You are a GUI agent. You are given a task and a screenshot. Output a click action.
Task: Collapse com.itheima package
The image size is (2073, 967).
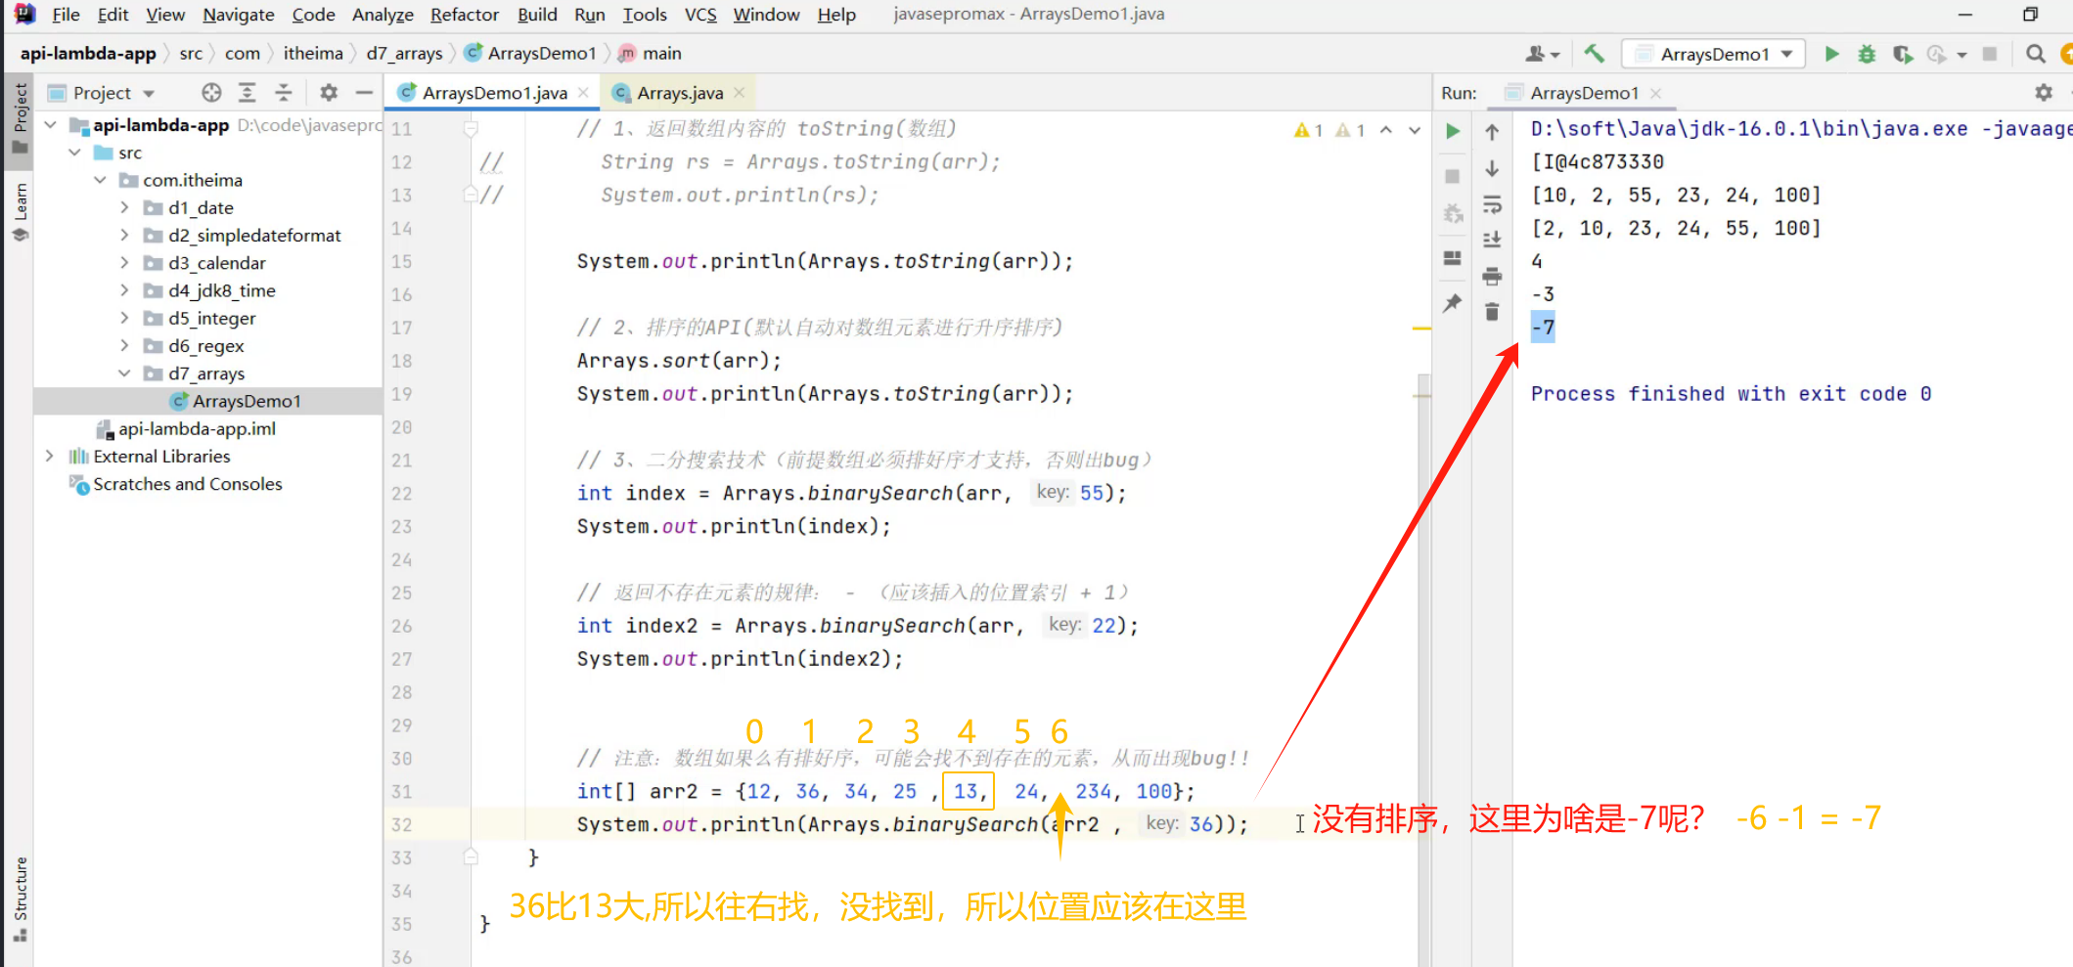pos(100,180)
